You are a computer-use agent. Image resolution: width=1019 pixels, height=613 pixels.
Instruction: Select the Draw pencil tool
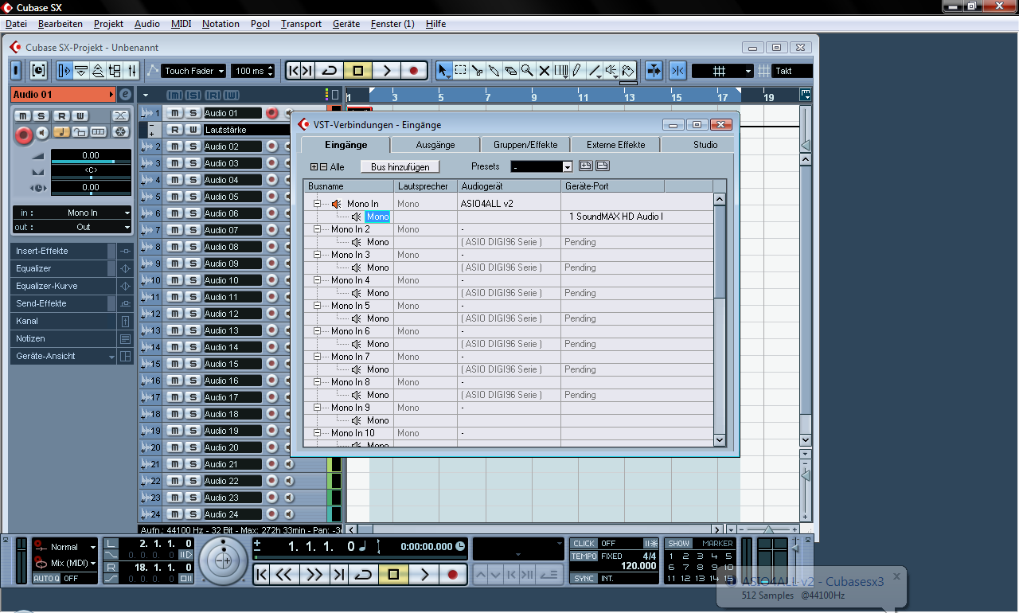pyautogui.click(x=578, y=71)
